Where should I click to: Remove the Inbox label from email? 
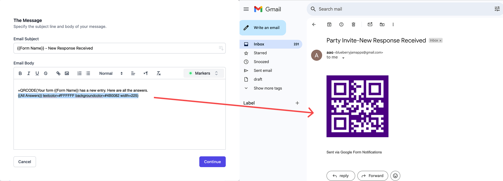(x=441, y=41)
